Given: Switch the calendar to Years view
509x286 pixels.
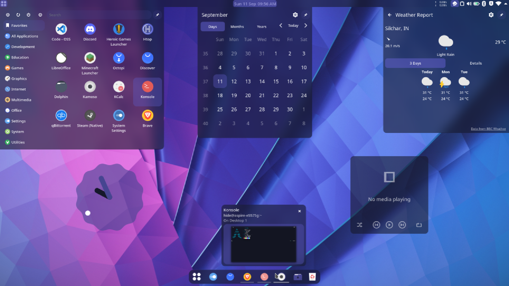Looking at the screenshot, I should [x=261, y=27].
